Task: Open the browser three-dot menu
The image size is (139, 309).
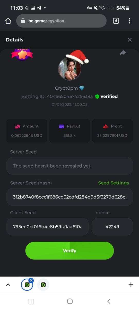Action: (x=129, y=21)
